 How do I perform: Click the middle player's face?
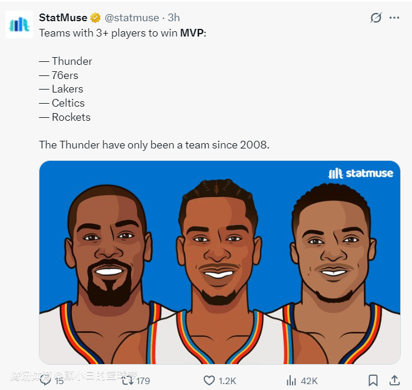click(x=218, y=247)
